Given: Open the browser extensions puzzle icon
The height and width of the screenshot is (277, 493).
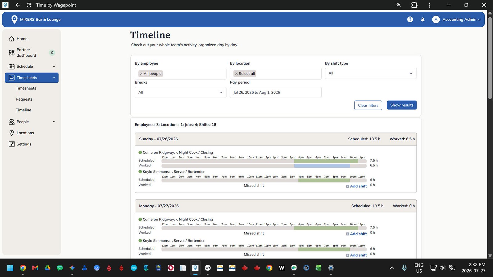Looking at the screenshot, I should [x=414, y=5].
